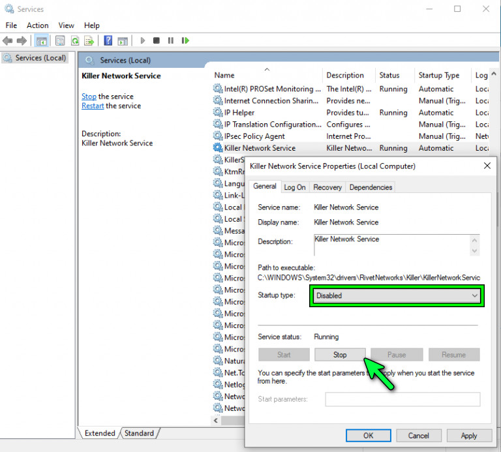Screen dimensions: 501x452
Task: Switch to the Recovery tab
Action: tap(327, 187)
